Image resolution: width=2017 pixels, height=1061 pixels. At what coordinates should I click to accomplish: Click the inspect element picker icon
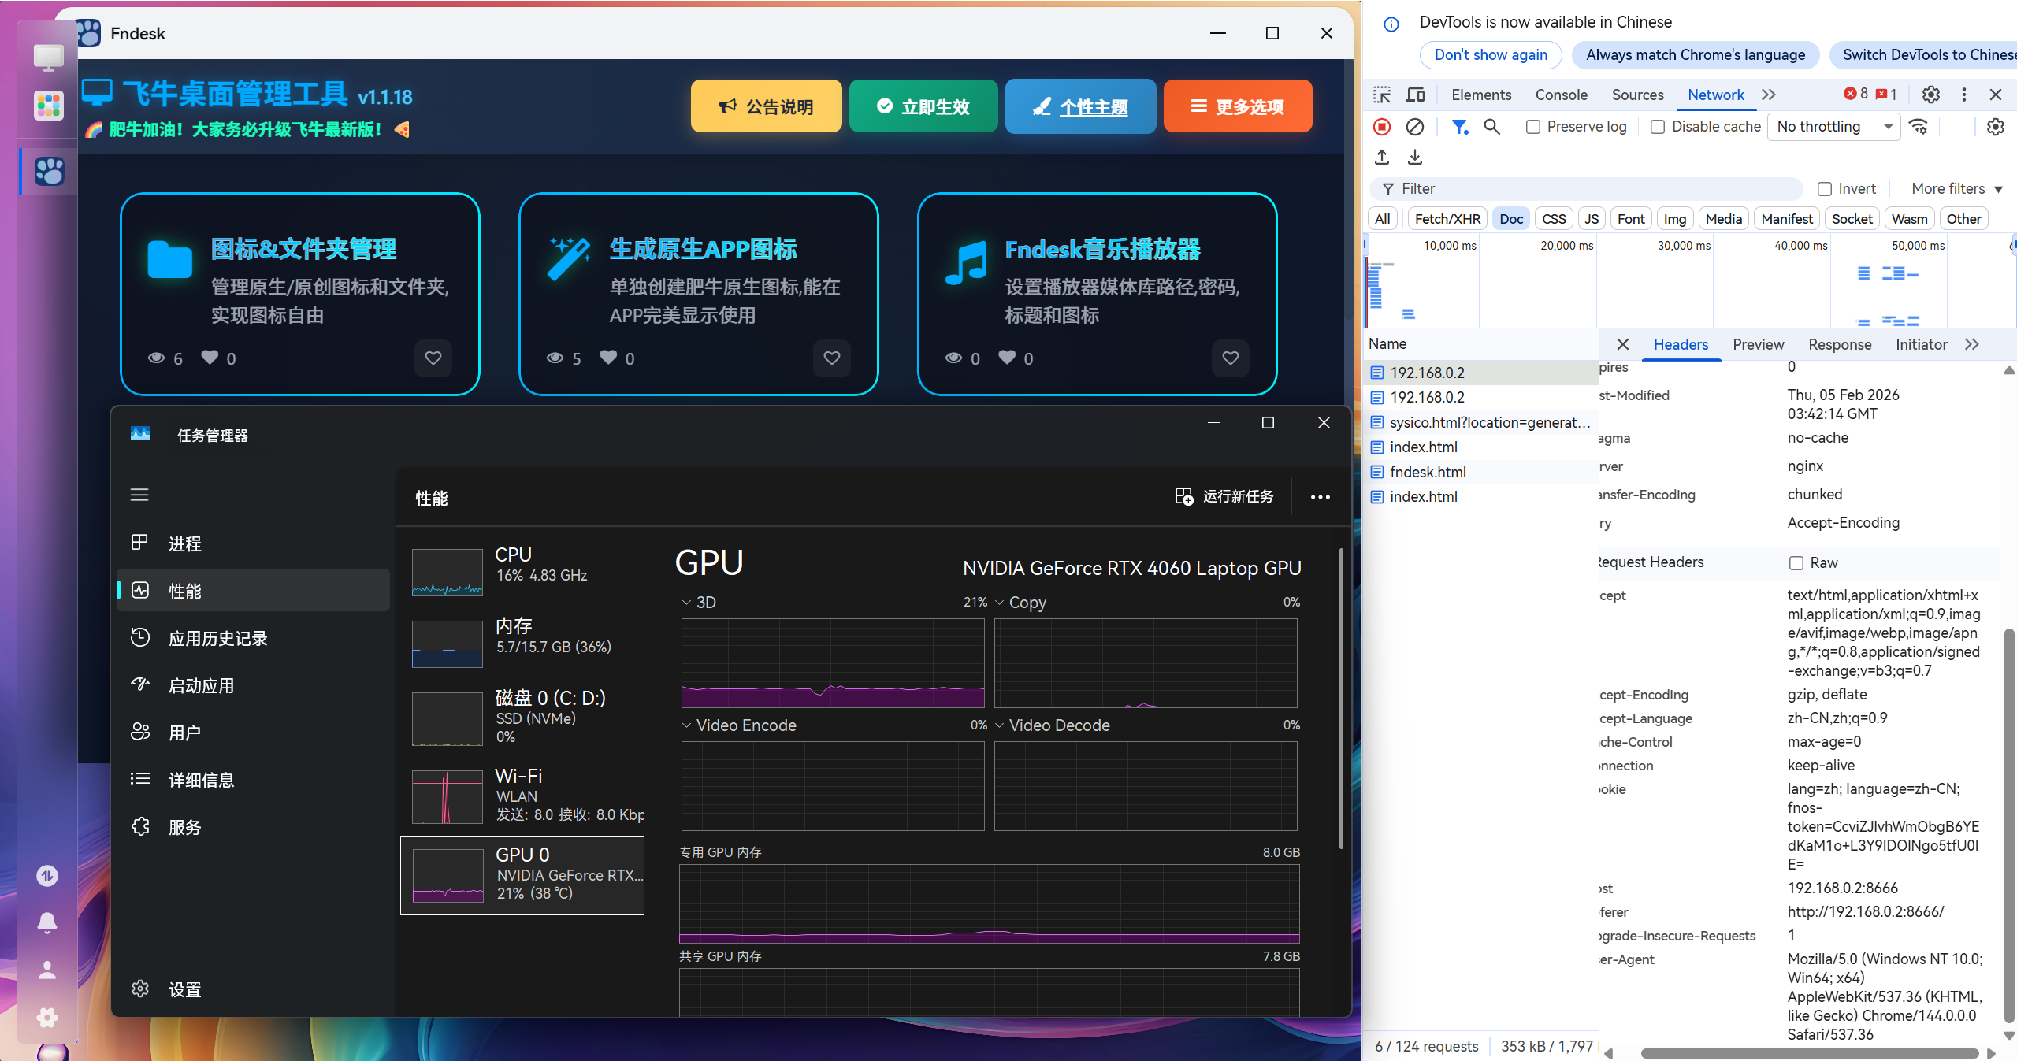(x=1382, y=95)
